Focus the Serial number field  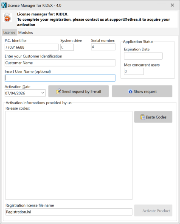click(x=103, y=47)
